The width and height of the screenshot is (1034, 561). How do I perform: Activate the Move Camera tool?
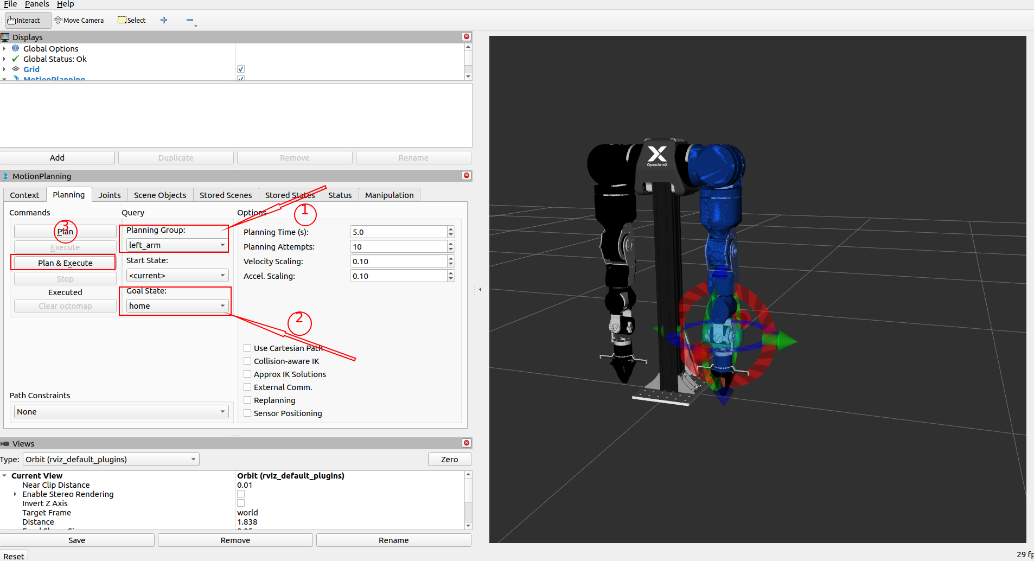pos(79,21)
